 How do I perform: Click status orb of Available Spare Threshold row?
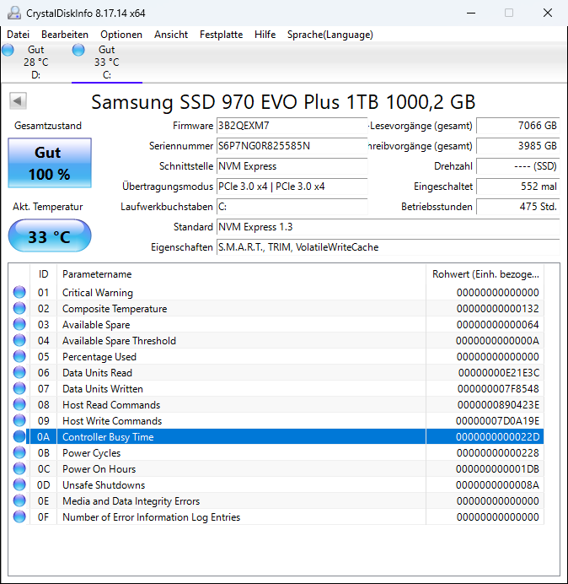point(19,340)
